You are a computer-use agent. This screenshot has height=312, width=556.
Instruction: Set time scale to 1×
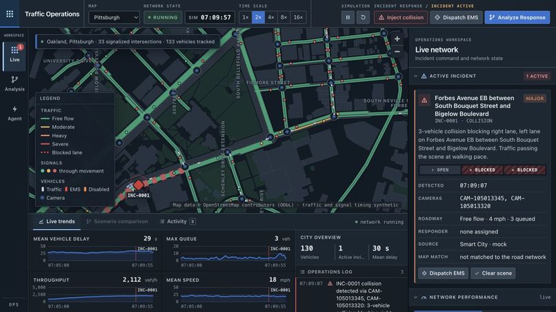pyautogui.click(x=246, y=17)
